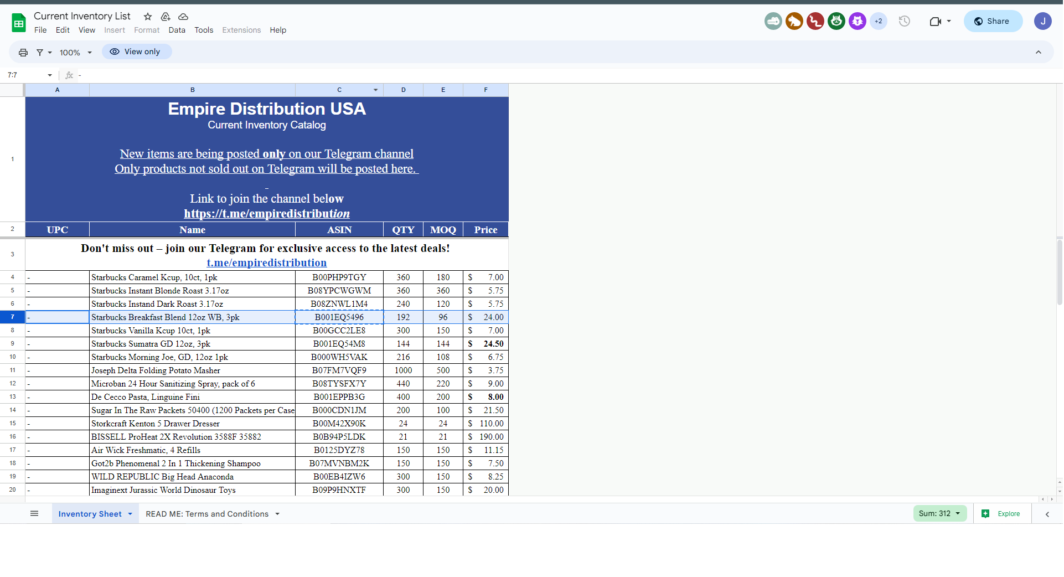1064x577 pixels.
Task: Start a Meet call with camera icon
Action: pos(936,21)
